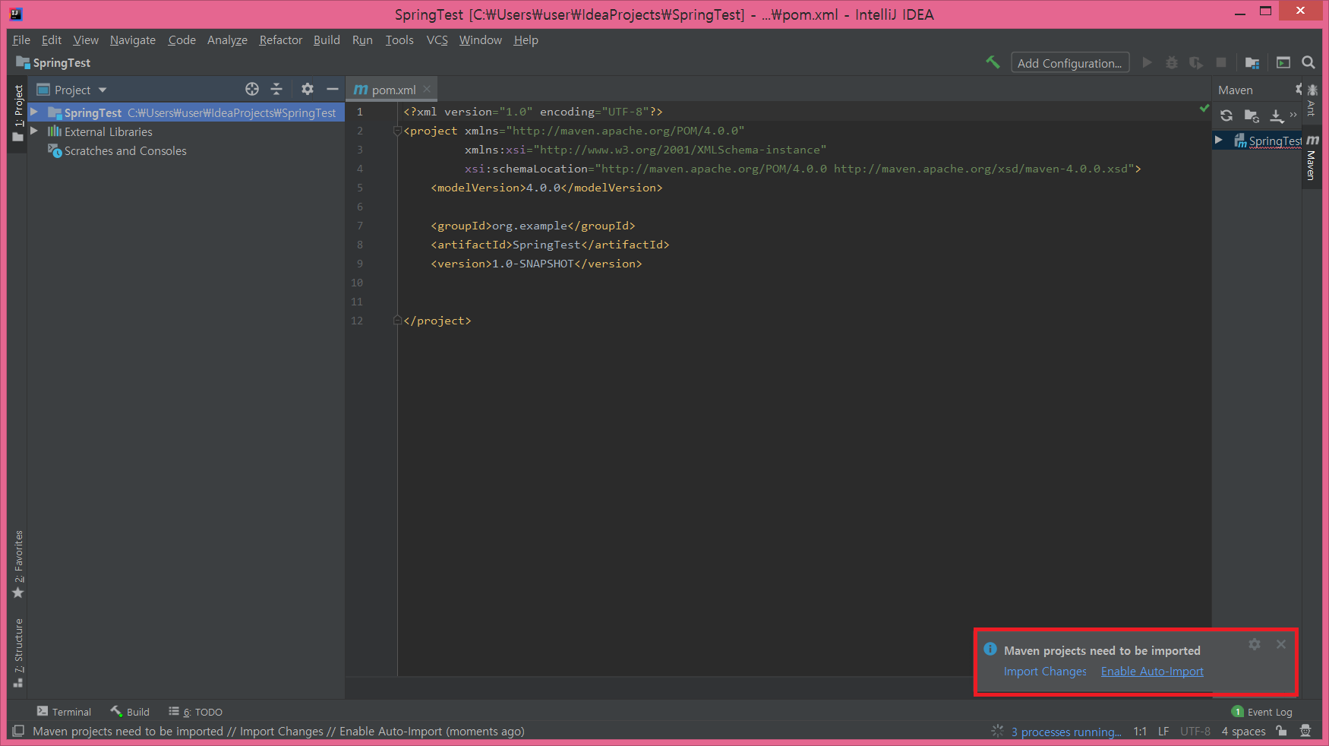Click Generate Sources and Update Folders icon

(x=1252, y=115)
